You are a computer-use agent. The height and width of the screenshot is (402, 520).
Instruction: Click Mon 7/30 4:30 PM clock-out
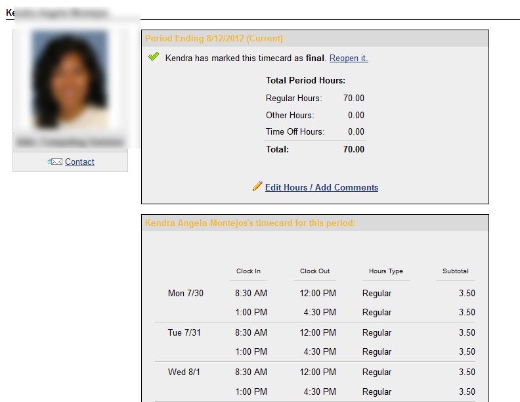320,312
